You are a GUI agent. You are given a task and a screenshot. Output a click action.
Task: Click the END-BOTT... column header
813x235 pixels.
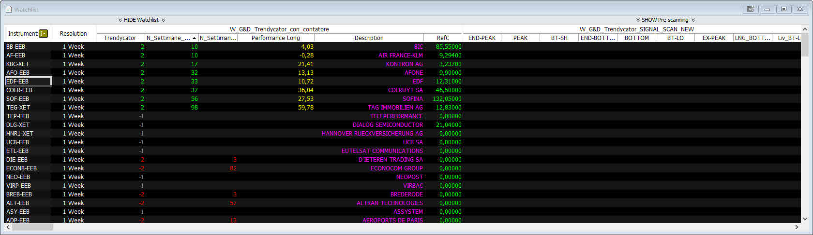tap(598, 38)
